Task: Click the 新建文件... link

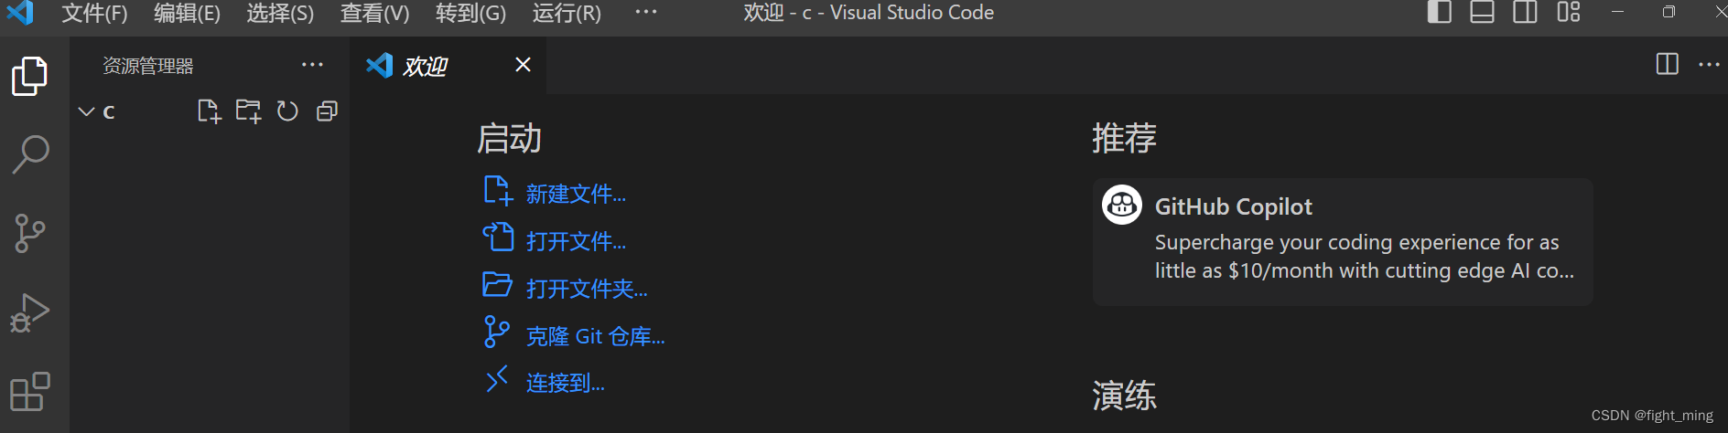Action: click(x=576, y=194)
